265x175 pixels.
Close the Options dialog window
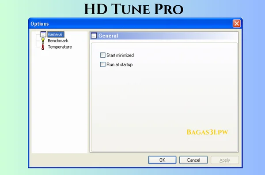click(237, 23)
